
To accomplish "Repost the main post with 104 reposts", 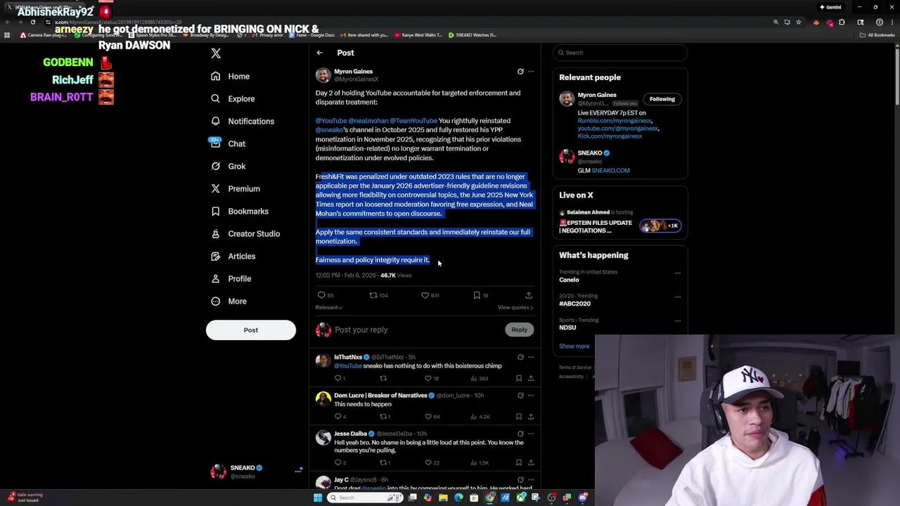I will click(373, 295).
